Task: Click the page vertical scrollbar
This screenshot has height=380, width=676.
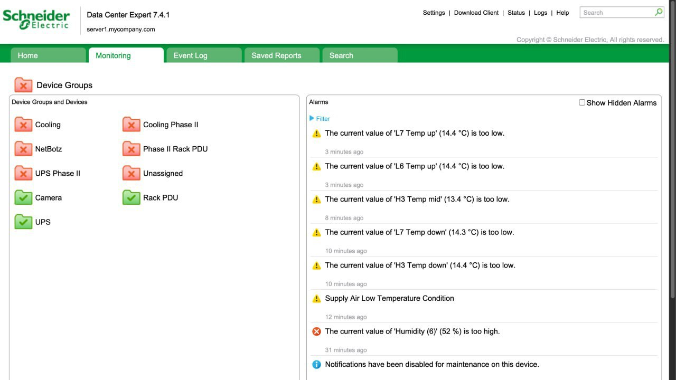Action: [x=672, y=158]
